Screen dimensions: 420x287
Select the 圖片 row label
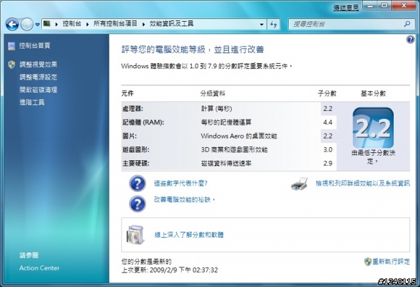[129, 136]
